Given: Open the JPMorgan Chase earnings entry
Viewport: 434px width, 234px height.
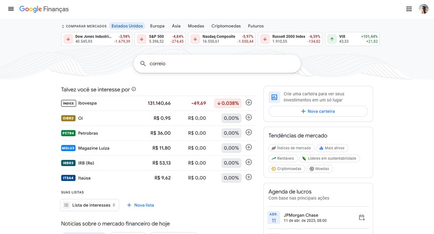Looking at the screenshot, I should (318, 218).
